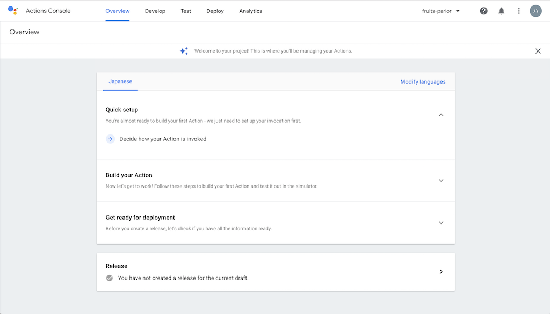Image resolution: width=550 pixels, height=314 pixels.
Task: Click Decide how your Action is invoked
Action: point(163,139)
